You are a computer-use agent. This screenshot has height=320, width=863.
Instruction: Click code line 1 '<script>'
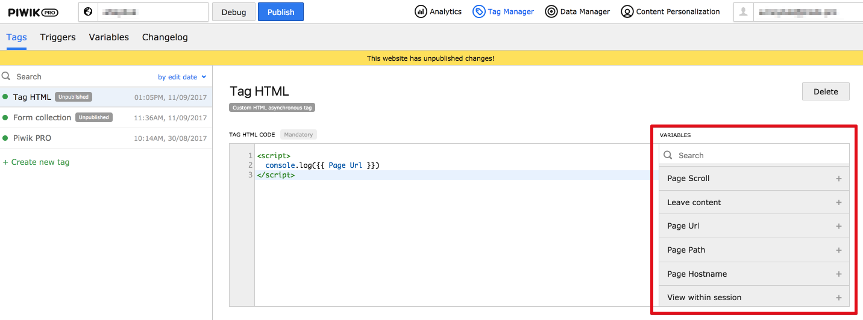point(274,156)
